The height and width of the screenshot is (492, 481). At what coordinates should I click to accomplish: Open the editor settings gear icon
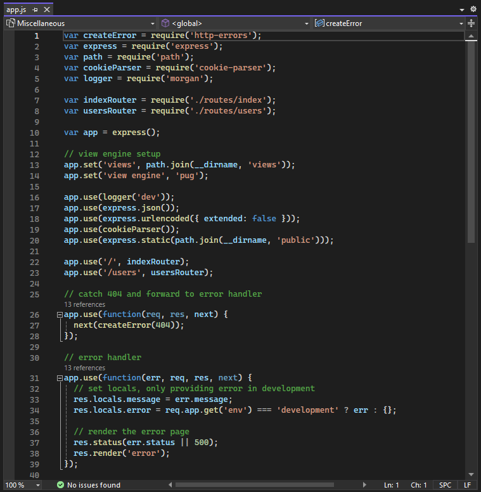pyautogui.click(x=473, y=10)
